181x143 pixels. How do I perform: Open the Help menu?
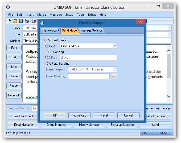(103, 15)
